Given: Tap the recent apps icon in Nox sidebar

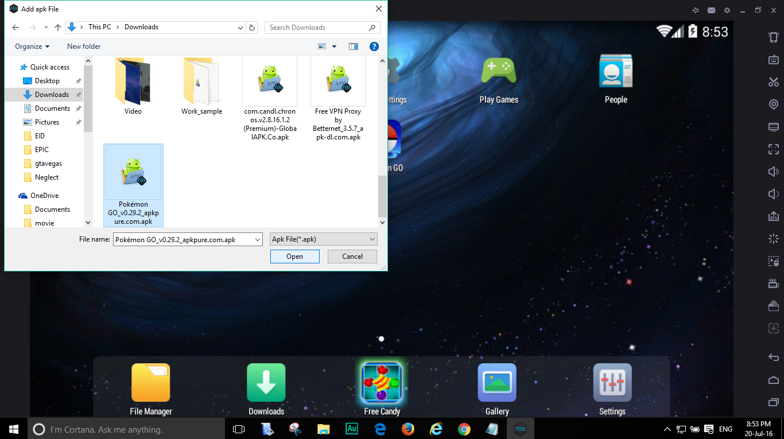Looking at the screenshot, I should coord(773,402).
